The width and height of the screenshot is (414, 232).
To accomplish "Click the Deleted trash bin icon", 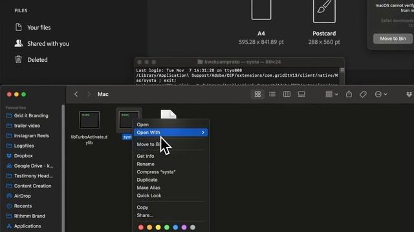I will tap(18, 59).
